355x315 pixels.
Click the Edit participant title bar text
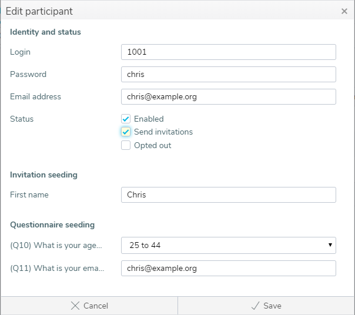click(x=39, y=11)
